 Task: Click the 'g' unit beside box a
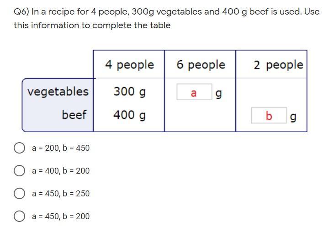(218, 93)
